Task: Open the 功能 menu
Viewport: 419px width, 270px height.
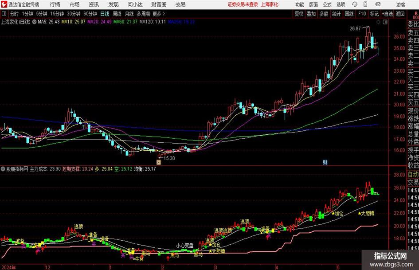Action: (x=300, y=4)
